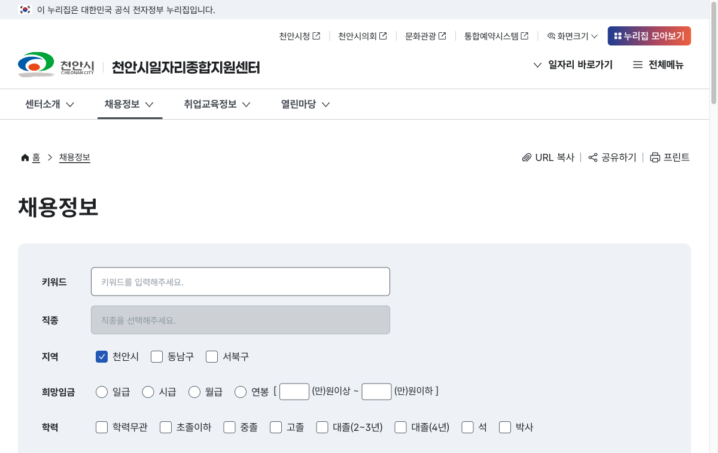
Task: Check the 박사 education checkbox
Action: 505,427
